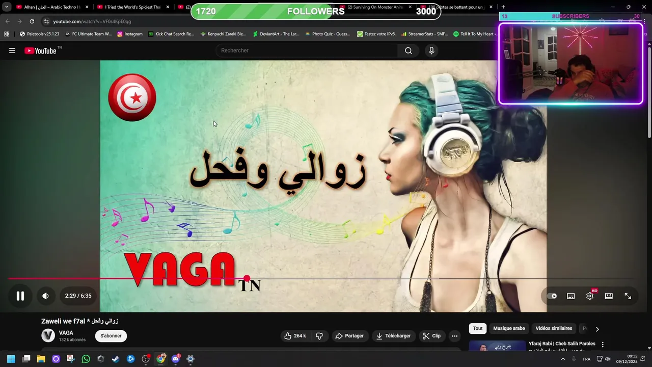This screenshot has height=367, width=652.
Task: Subscribe with the S'abonner button
Action: click(111, 336)
